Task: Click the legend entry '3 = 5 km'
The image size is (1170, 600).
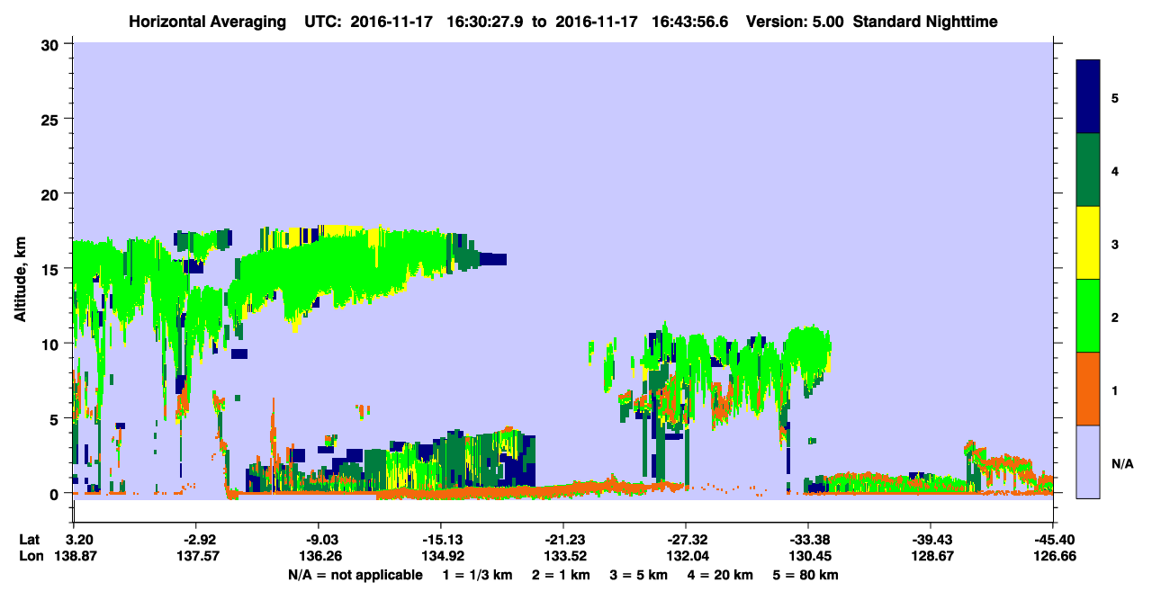Action: coord(638,575)
